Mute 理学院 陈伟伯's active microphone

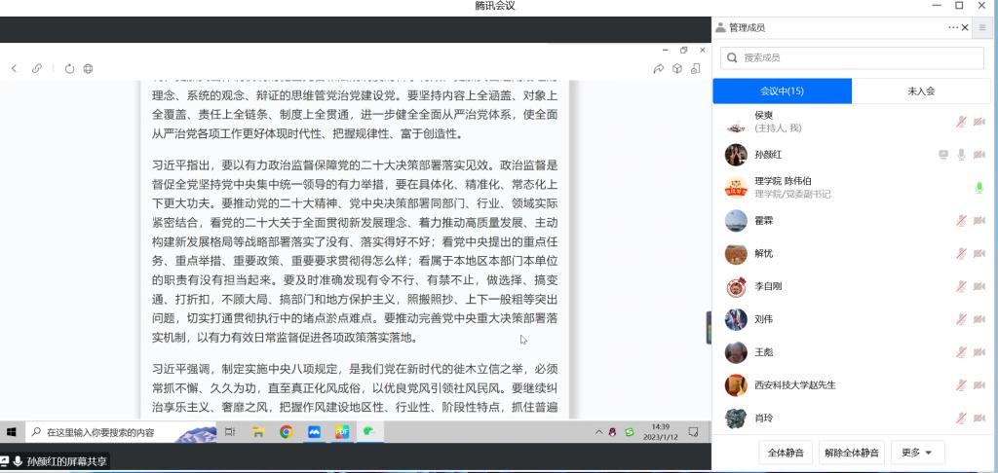point(979,187)
